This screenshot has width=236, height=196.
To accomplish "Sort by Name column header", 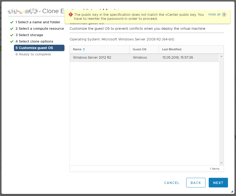I will click(100, 50).
